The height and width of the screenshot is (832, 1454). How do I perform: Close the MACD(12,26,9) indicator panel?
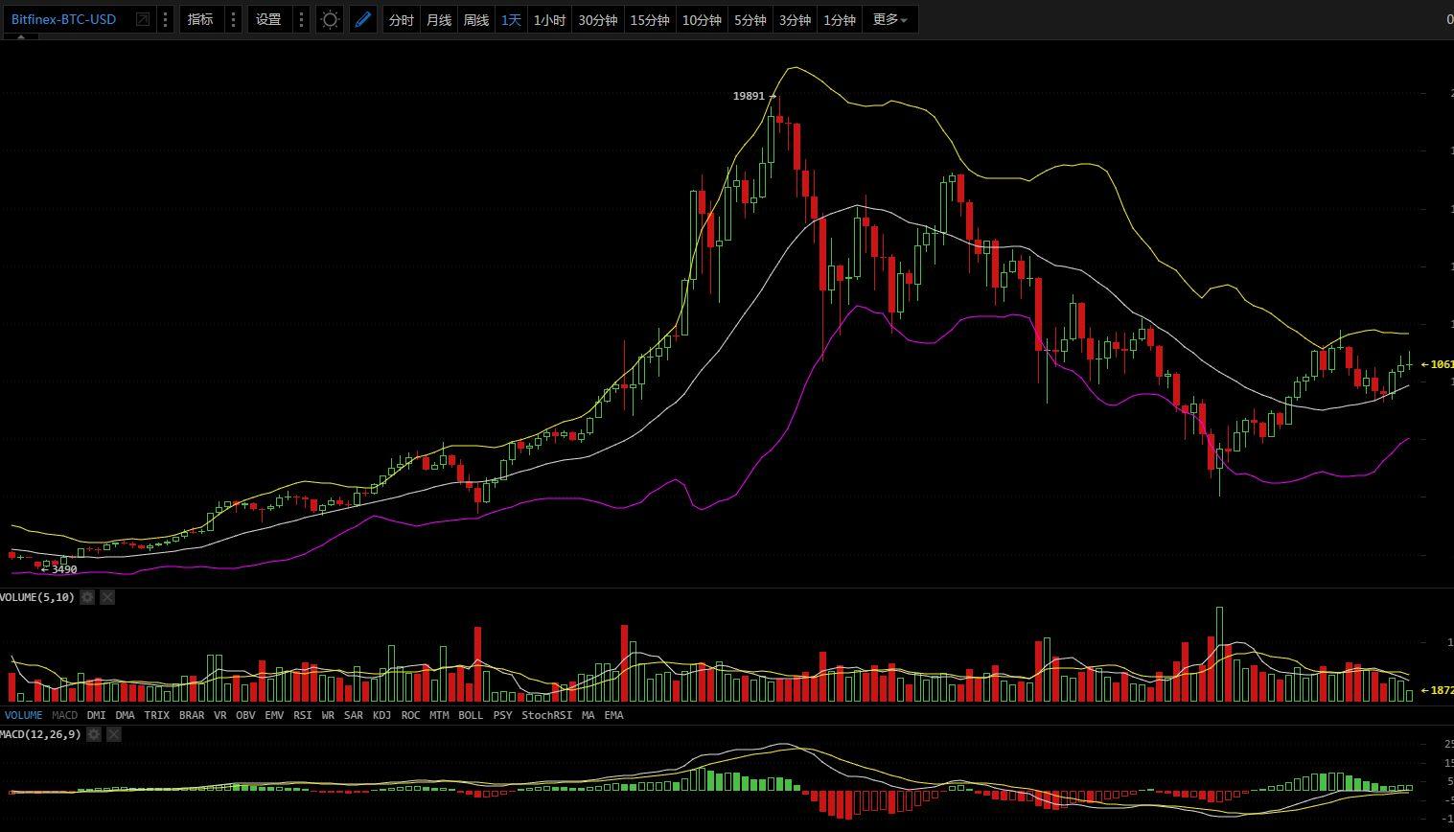point(114,734)
